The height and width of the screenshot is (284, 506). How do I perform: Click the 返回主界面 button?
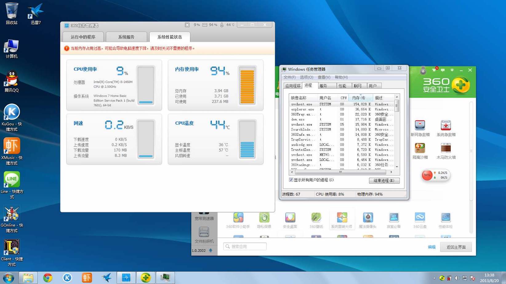pyautogui.click(x=456, y=247)
